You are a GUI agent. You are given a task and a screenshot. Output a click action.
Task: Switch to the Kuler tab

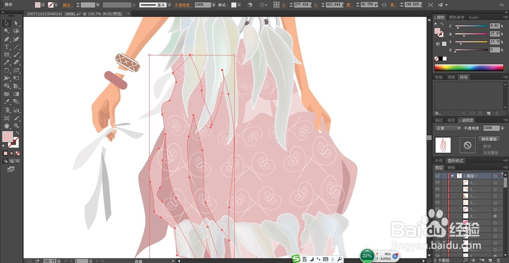(x=474, y=17)
